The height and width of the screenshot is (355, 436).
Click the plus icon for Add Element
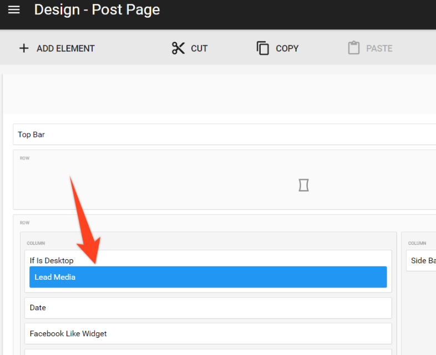[x=24, y=48]
